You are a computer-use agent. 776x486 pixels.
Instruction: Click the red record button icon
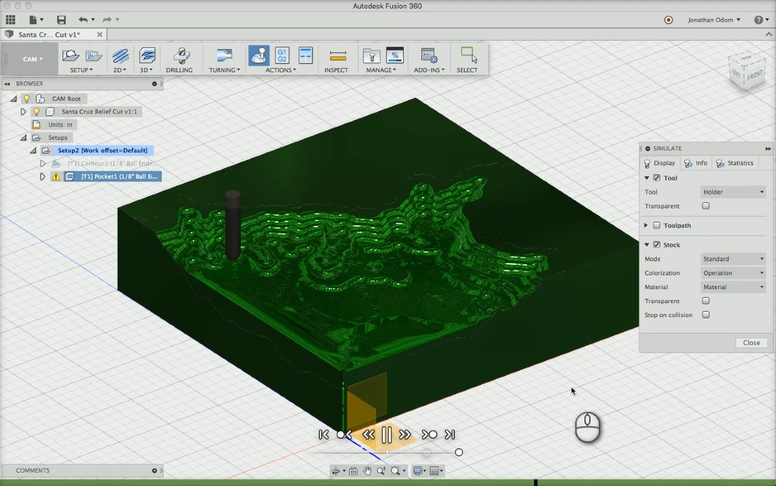click(668, 20)
